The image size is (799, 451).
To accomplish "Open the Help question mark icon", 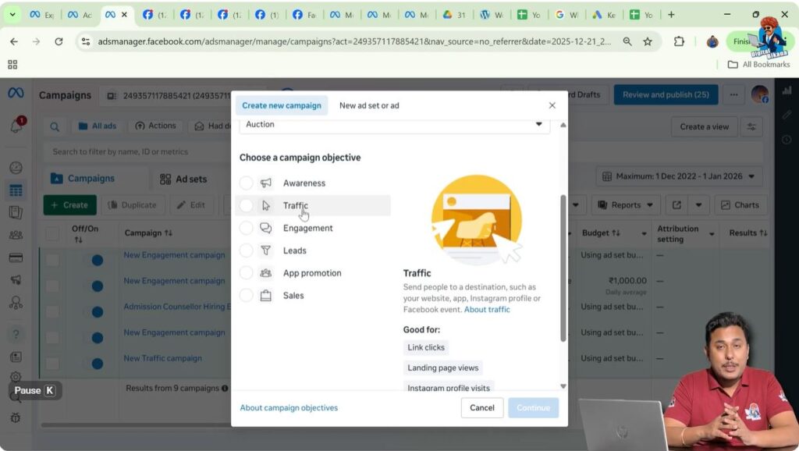I will pos(16,334).
